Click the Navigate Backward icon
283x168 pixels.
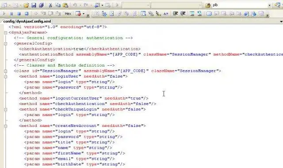click(97, 5)
